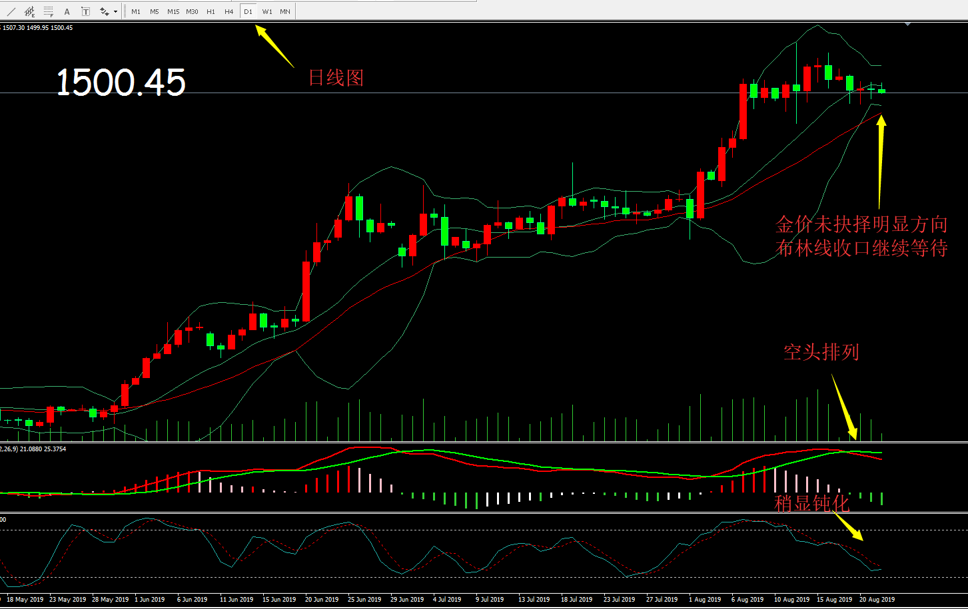Click the 1 Aug 2019 date label
The width and height of the screenshot is (968, 609).
705,599
